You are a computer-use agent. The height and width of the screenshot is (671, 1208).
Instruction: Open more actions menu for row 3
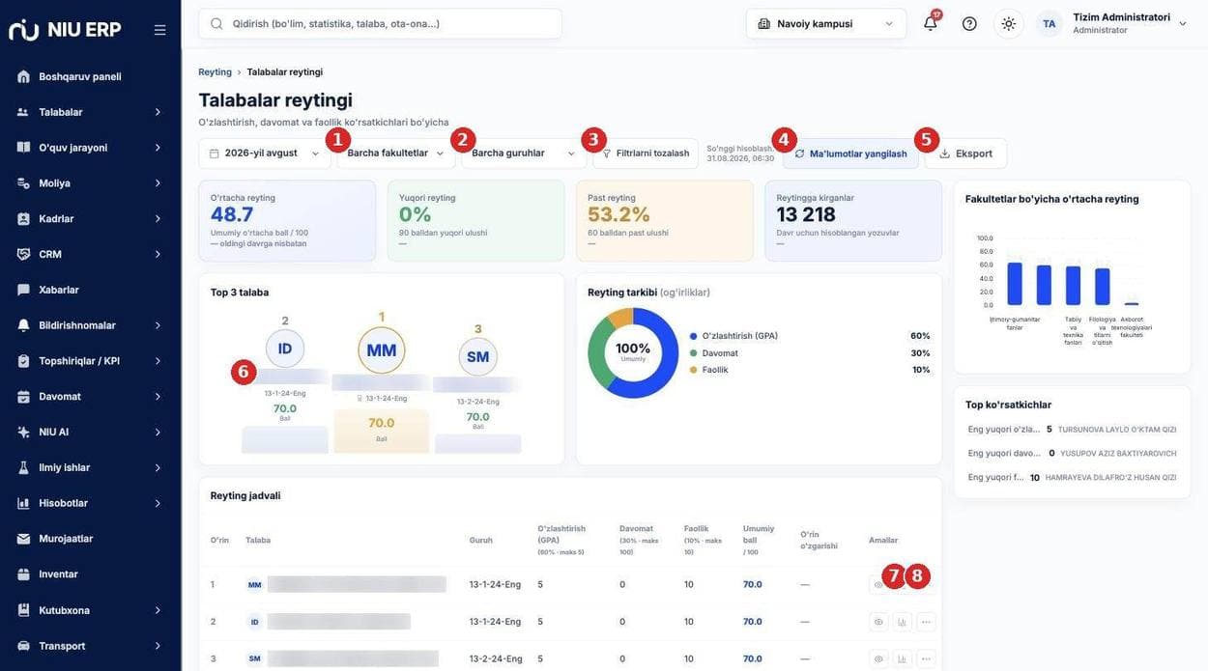click(x=926, y=658)
